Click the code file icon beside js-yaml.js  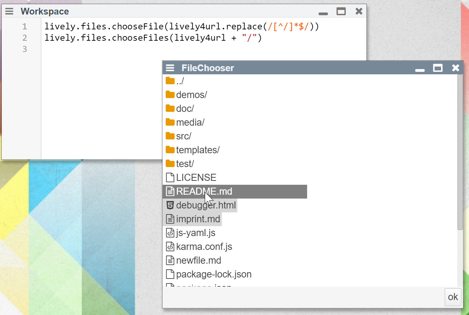coord(170,233)
